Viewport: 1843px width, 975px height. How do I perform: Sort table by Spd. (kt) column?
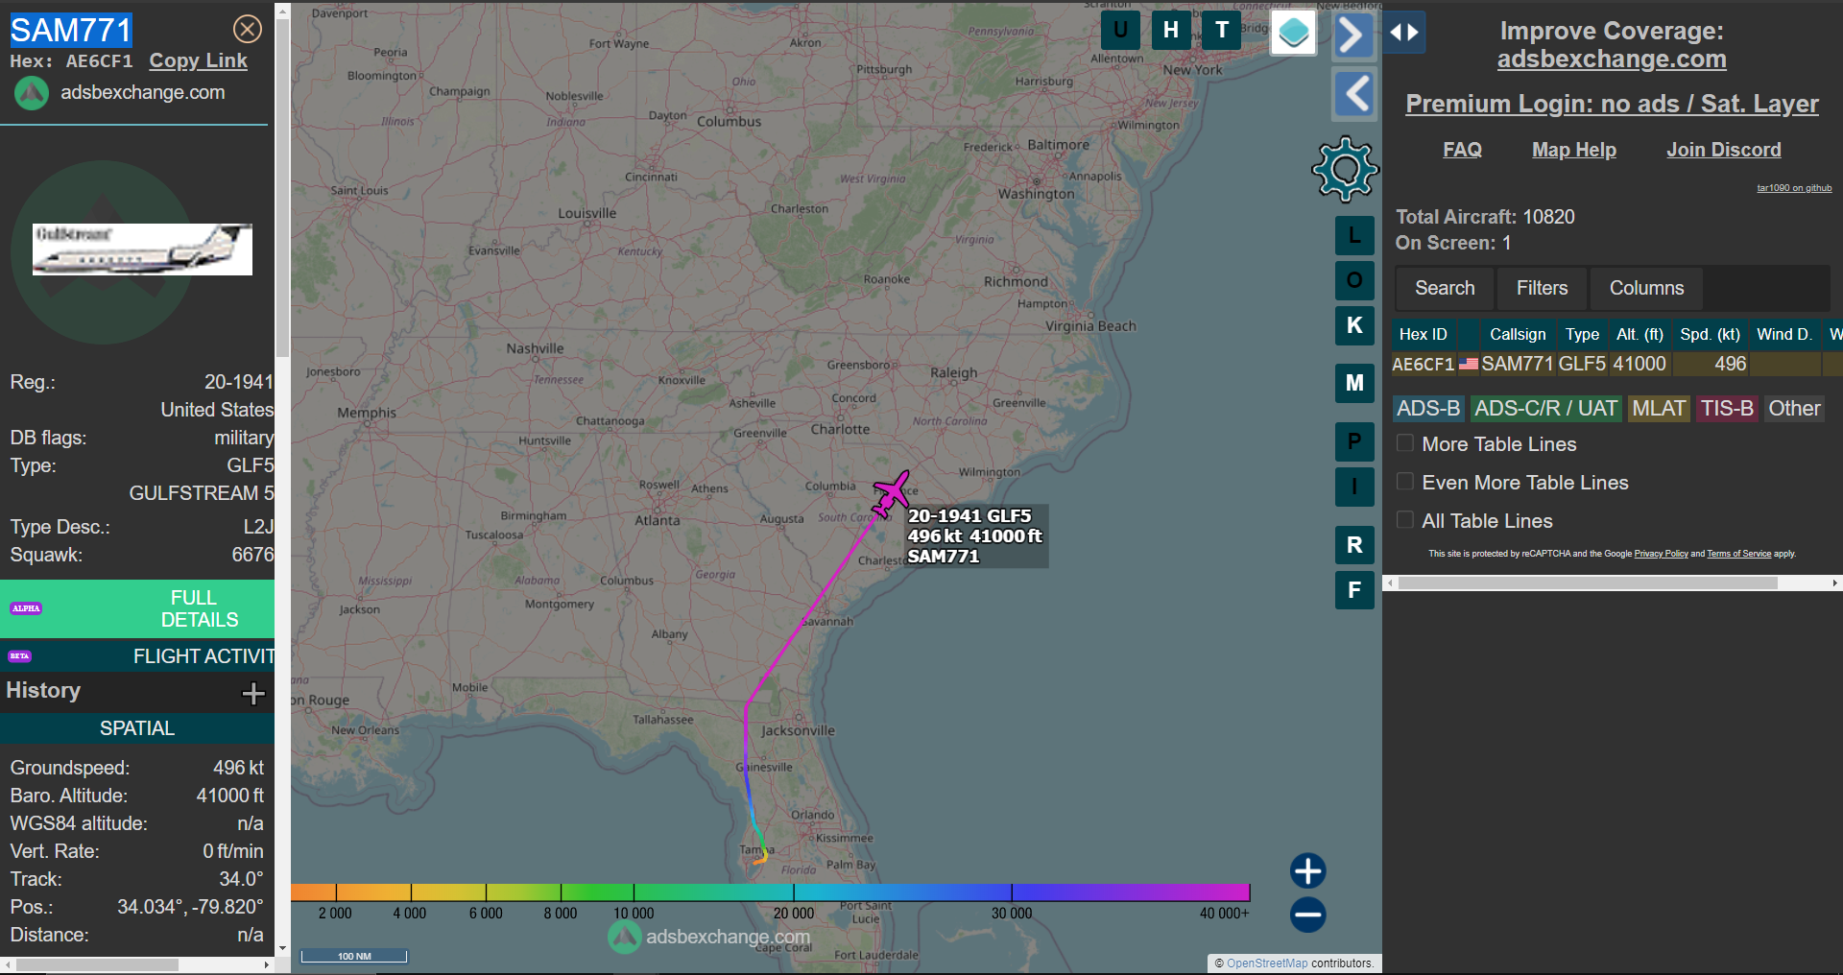[x=1710, y=334]
